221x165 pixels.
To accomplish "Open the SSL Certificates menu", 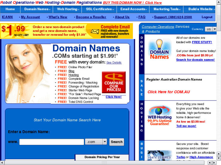I will pyautogui.click(x=99, y=9).
